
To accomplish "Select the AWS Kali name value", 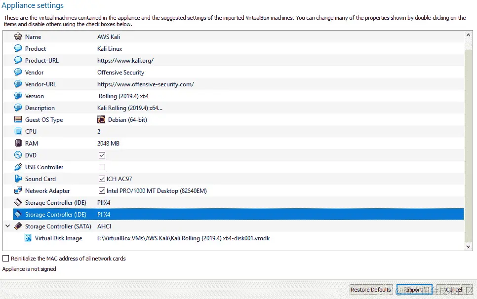I will point(109,37).
